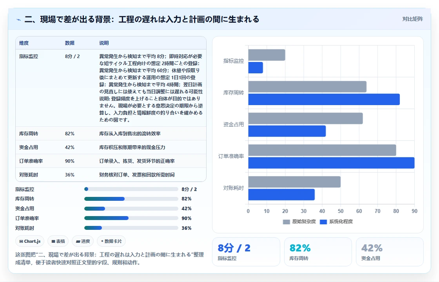
Task: Click the gray 订单准确率 chart bar
Action: tap(322, 150)
